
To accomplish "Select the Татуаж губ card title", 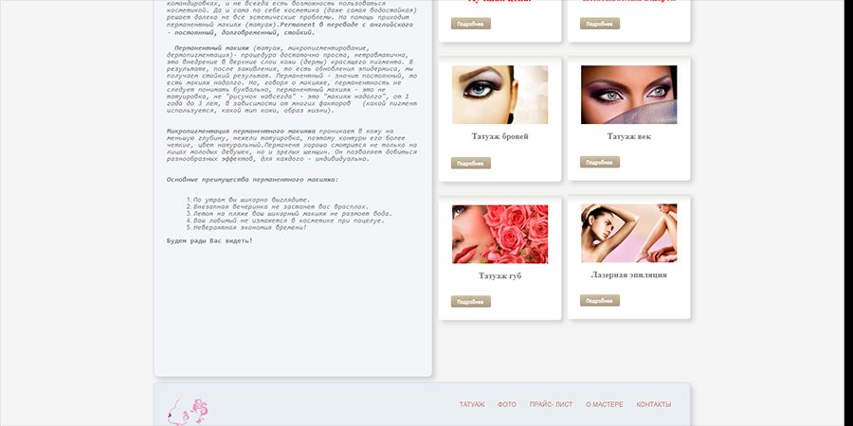I will pos(499,275).
